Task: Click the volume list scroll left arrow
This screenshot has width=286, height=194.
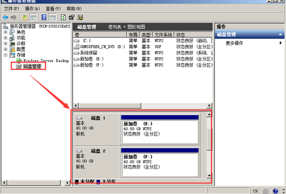Action: (x=76, y=106)
